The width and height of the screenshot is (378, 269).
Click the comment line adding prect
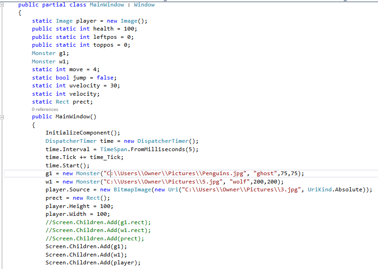pos(95,238)
